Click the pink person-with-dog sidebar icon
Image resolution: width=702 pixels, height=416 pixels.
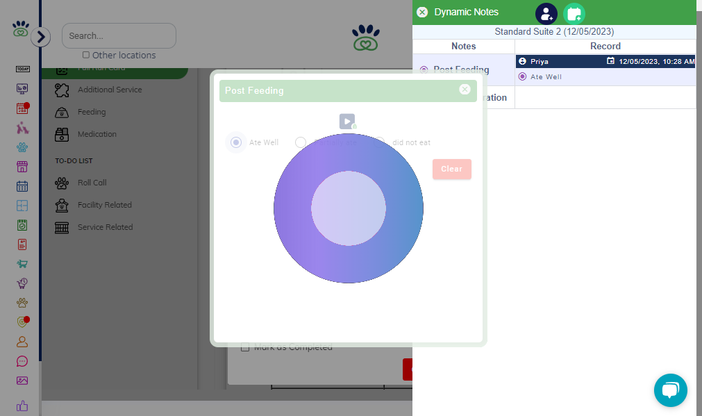tap(22, 128)
